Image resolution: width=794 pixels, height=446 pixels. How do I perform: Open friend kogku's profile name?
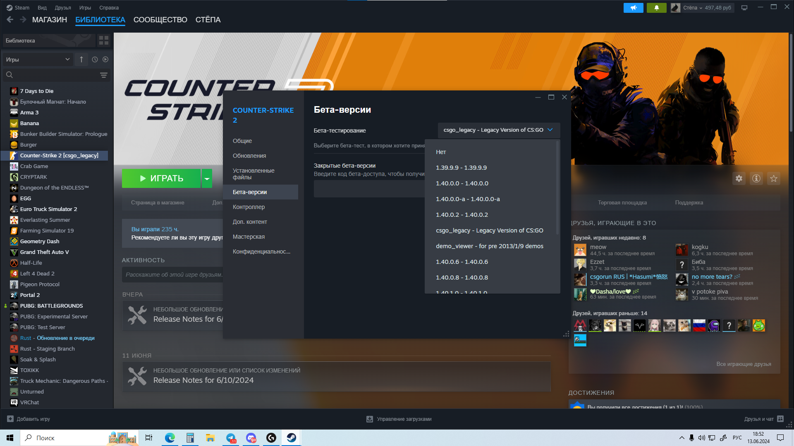700,247
